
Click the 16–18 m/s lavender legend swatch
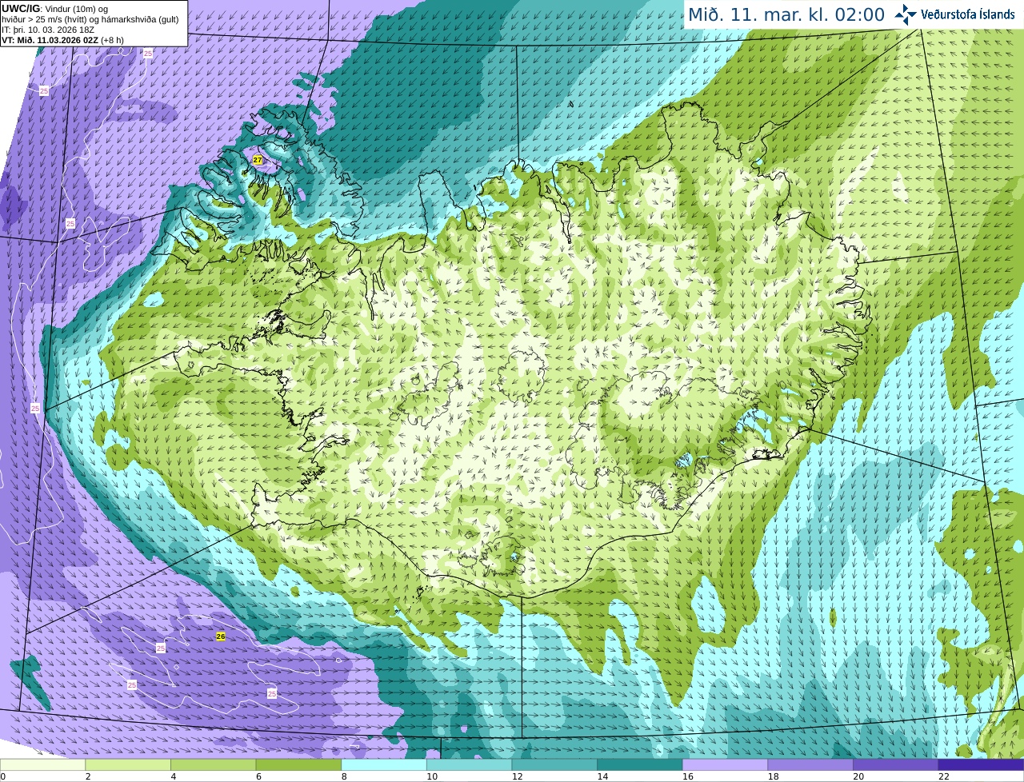[725, 764]
